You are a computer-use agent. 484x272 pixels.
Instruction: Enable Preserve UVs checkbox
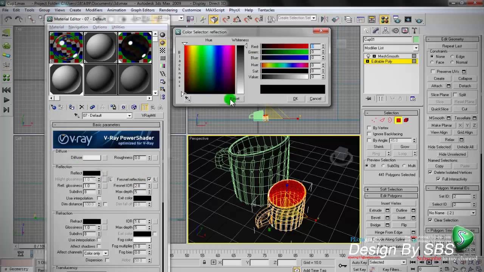pos(433,71)
